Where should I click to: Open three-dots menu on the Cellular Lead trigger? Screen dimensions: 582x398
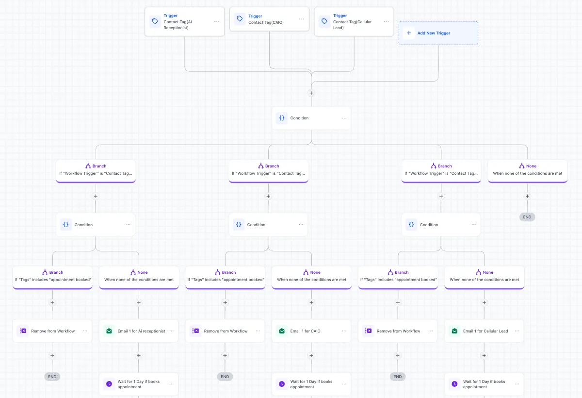386,21
